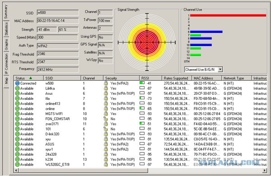
Task: Open the Statistics tab
Action: click(6, 29)
